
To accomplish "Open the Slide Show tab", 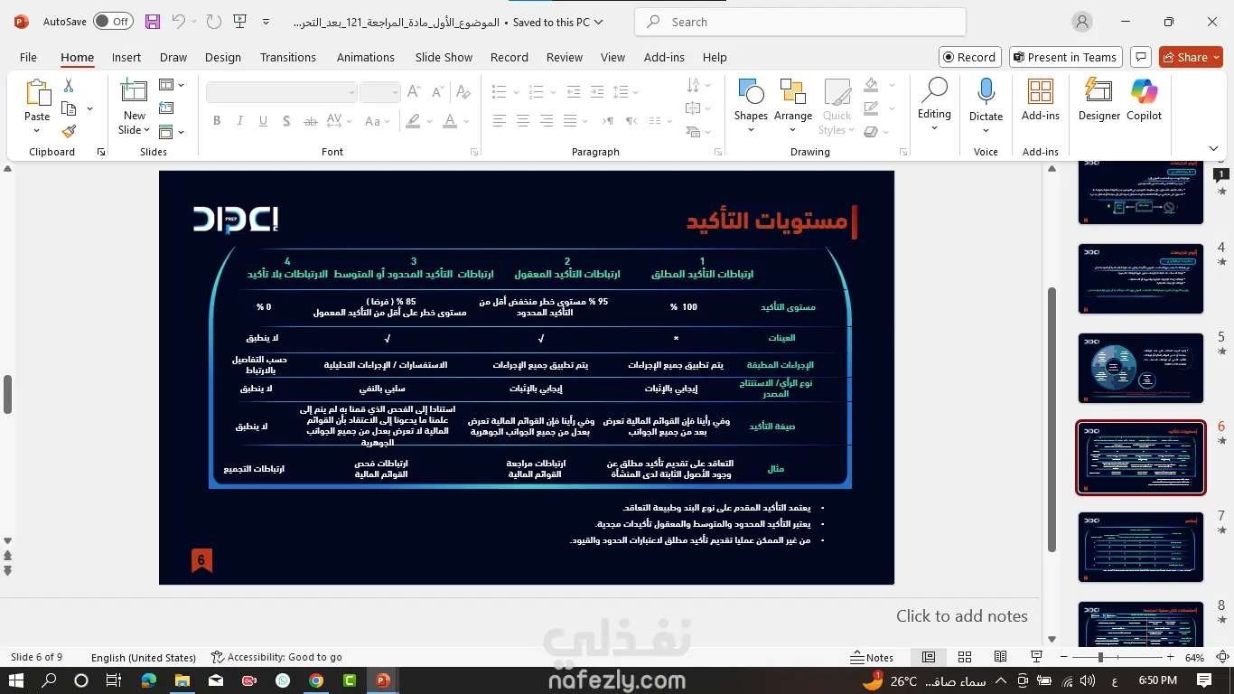I will 444,57.
